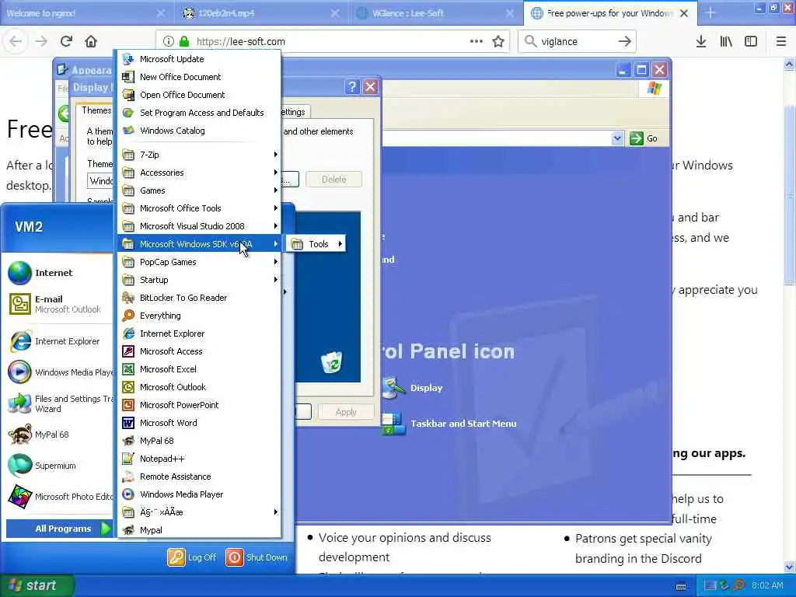796x597 pixels.
Task: Click the Log Off button
Action: [x=192, y=557]
